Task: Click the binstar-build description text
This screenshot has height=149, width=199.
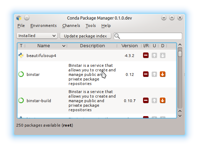Action: [92, 101]
